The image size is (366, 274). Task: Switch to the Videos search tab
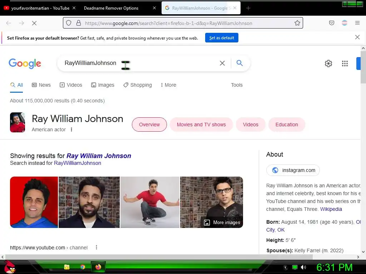pos(71,85)
